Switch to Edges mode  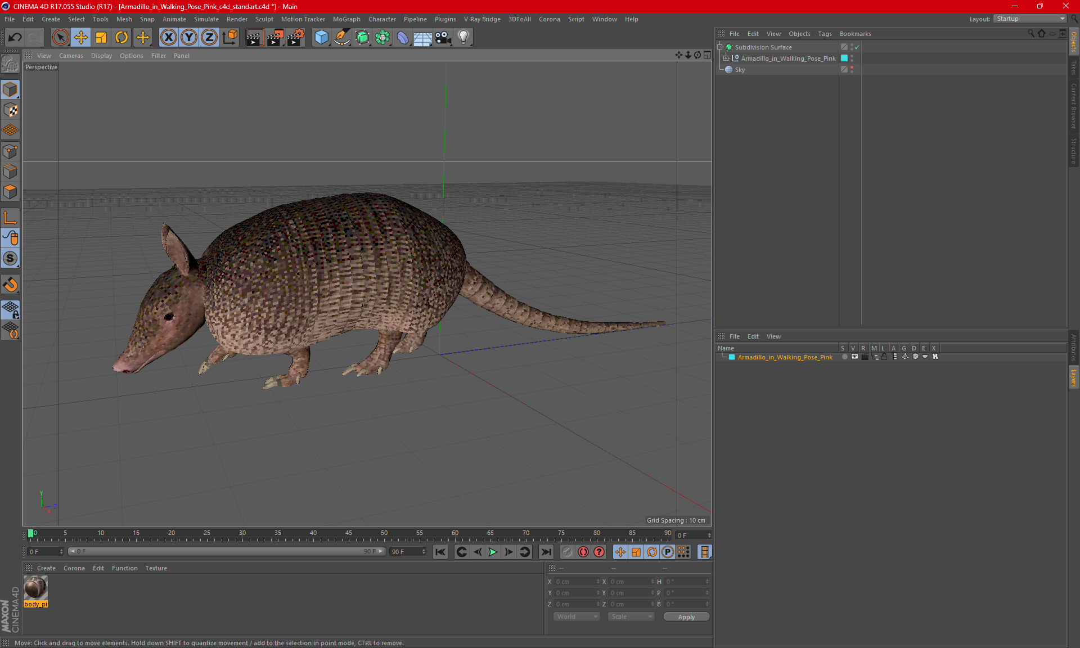11,172
